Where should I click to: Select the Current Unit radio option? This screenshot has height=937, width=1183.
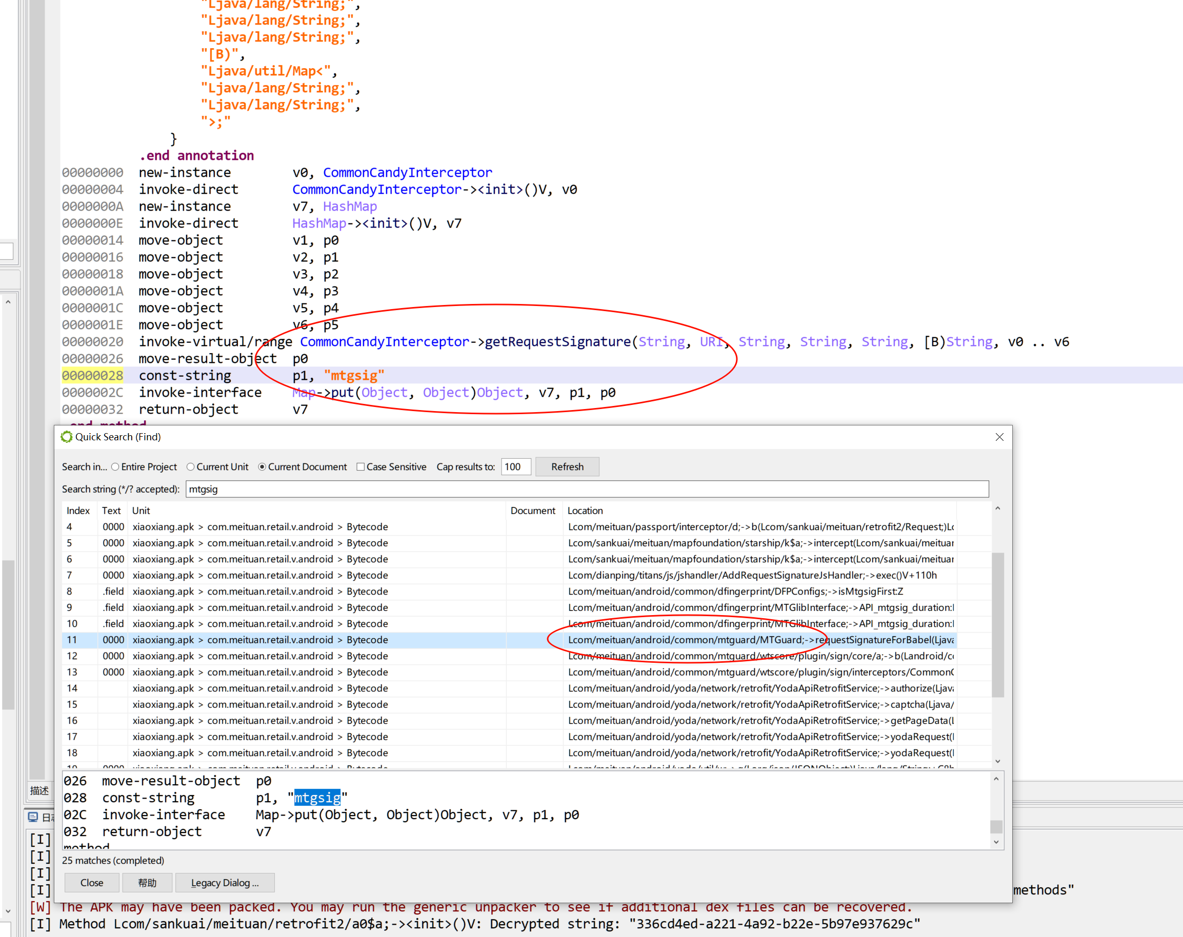tap(190, 467)
